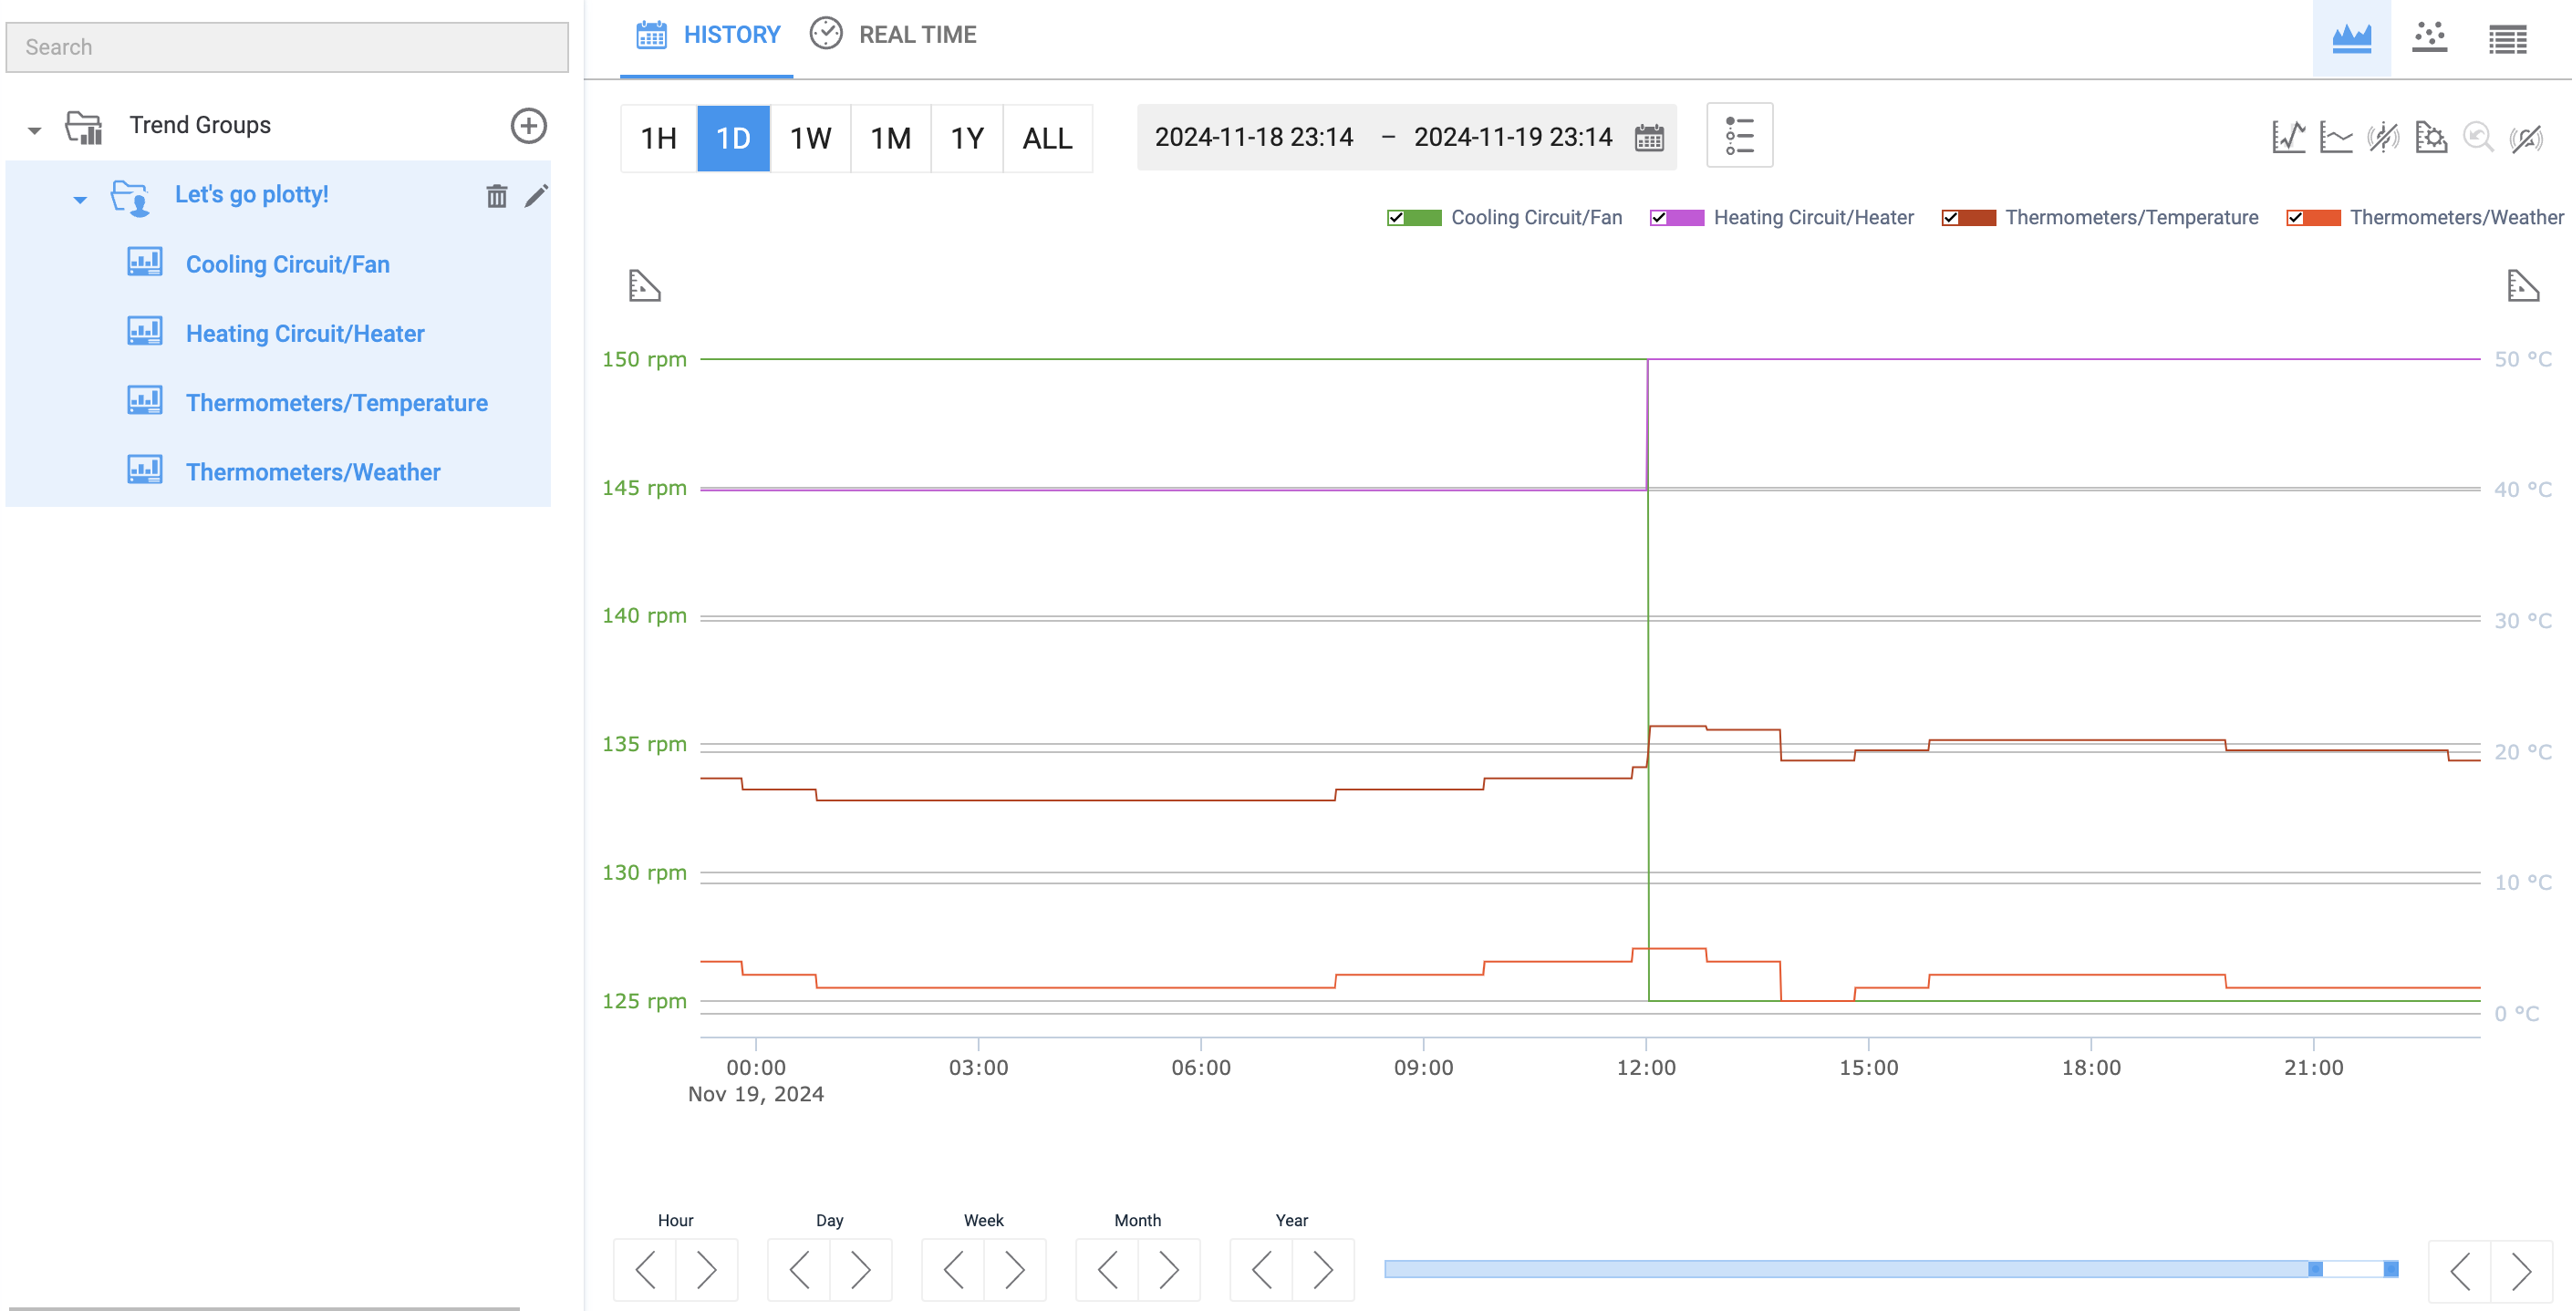
Task: Add a new trend group
Action: coord(528,126)
